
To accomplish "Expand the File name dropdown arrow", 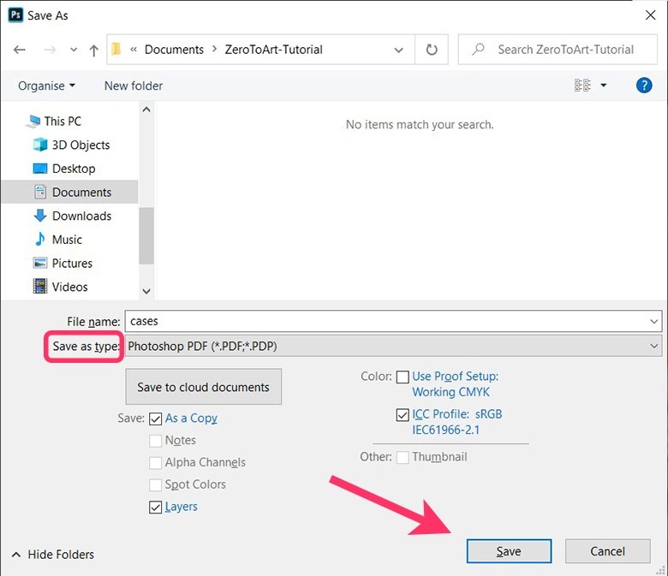I will [654, 322].
